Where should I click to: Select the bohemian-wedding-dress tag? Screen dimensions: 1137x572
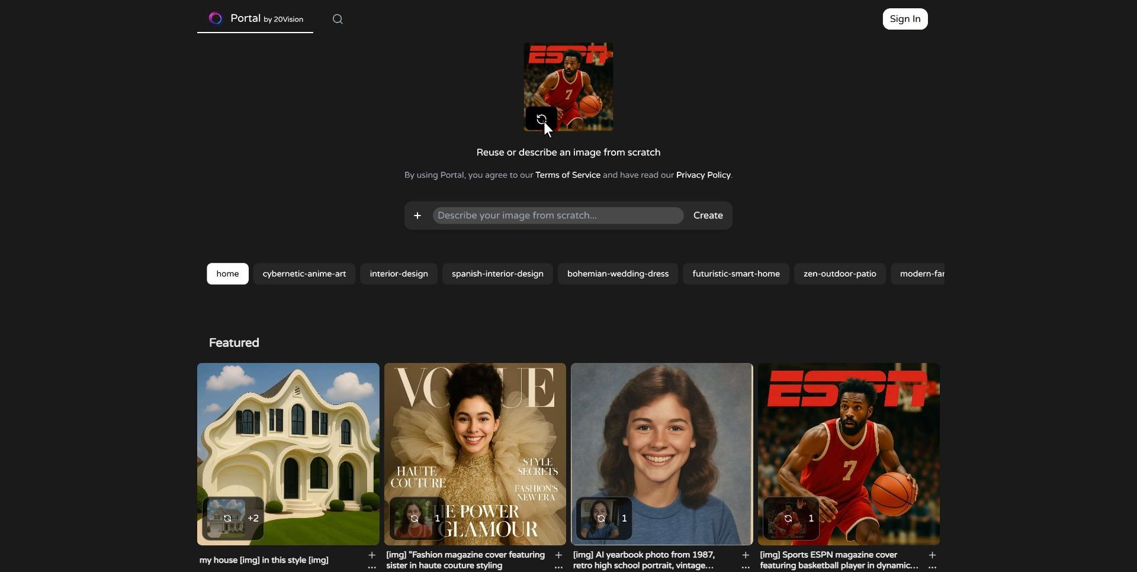pyautogui.click(x=618, y=274)
